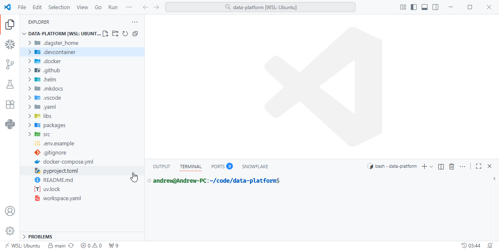The height and width of the screenshot is (250, 499).
Task: Open the Manage gear in the activity bar
Action: (x=10, y=231)
